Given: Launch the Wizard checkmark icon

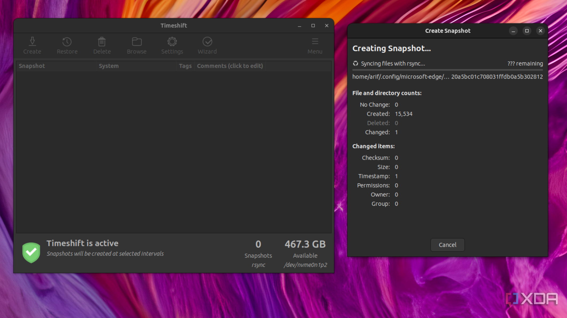Looking at the screenshot, I should click(x=207, y=42).
